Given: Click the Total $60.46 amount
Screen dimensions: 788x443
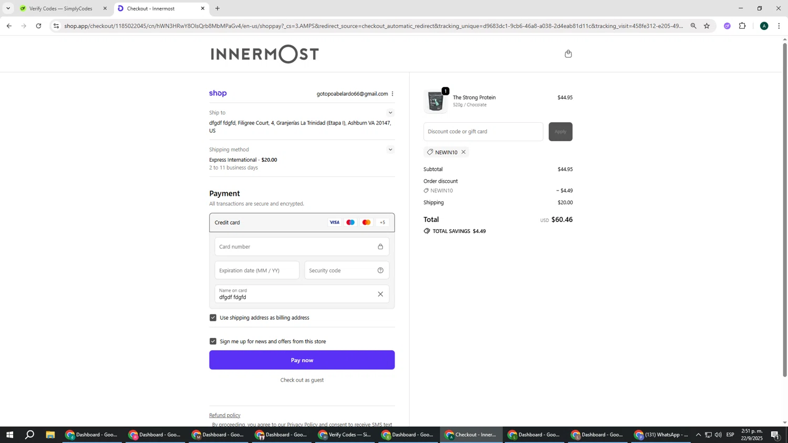Looking at the screenshot, I should 562,220.
